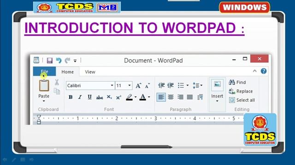Align text right

(180, 97)
